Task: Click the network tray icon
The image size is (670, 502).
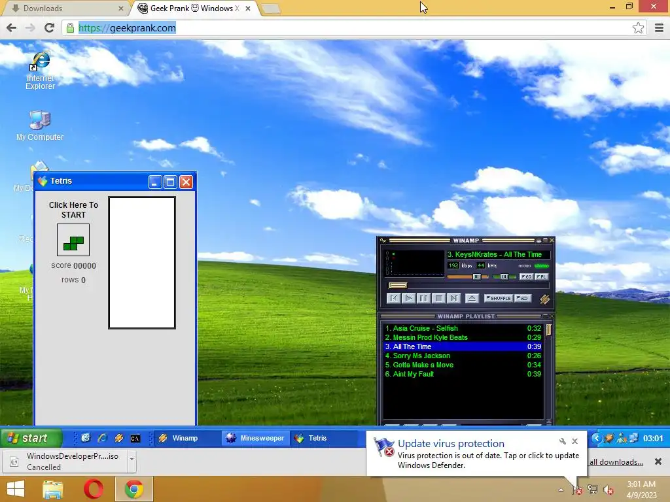Action: [593, 490]
